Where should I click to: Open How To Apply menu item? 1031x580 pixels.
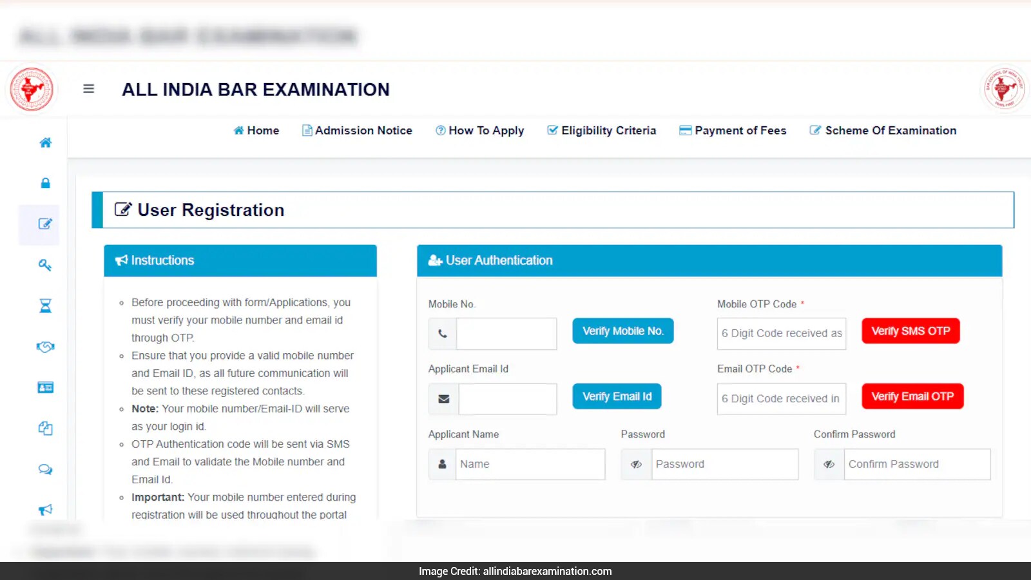tap(480, 130)
